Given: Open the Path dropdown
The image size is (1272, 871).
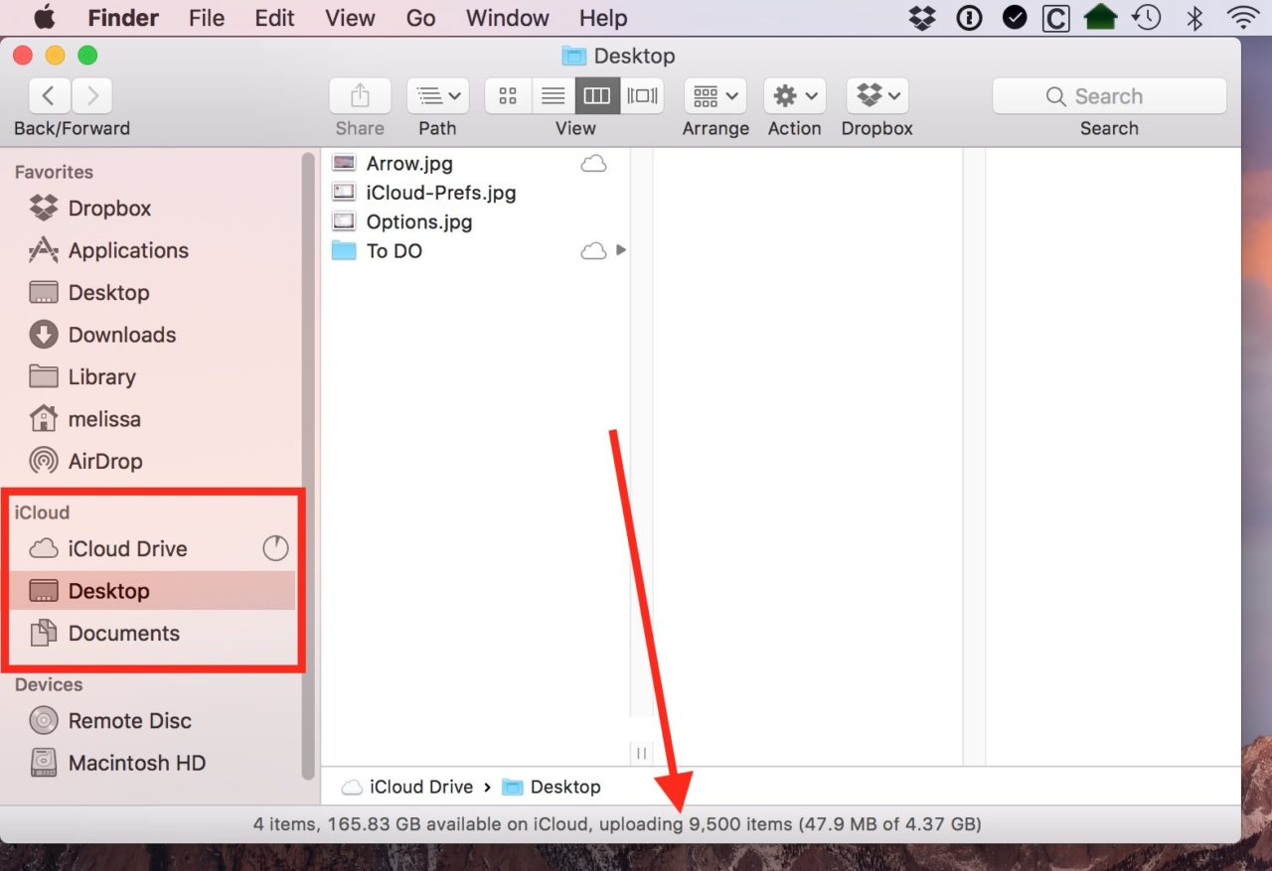Looking at the screenshot, I should [437, 96].
